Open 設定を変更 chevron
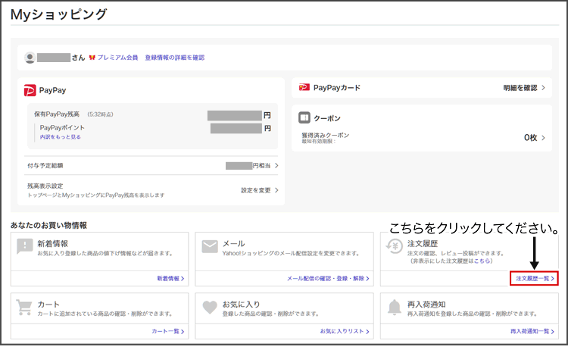Image resolution: width=568 pixels, height=350 pixels. point(276,190)
